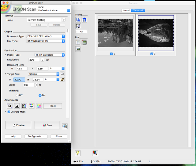
Task: Open the Target Size units dropdown
Action: pos(51,80)
